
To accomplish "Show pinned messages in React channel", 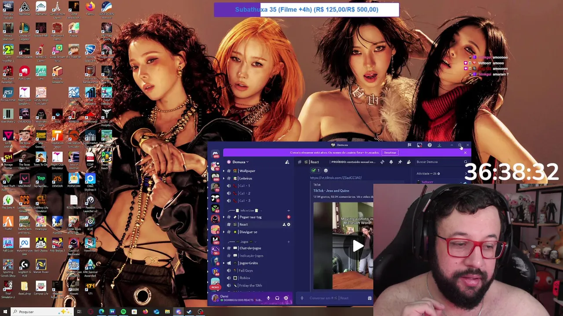I will (x=399, y=162).
